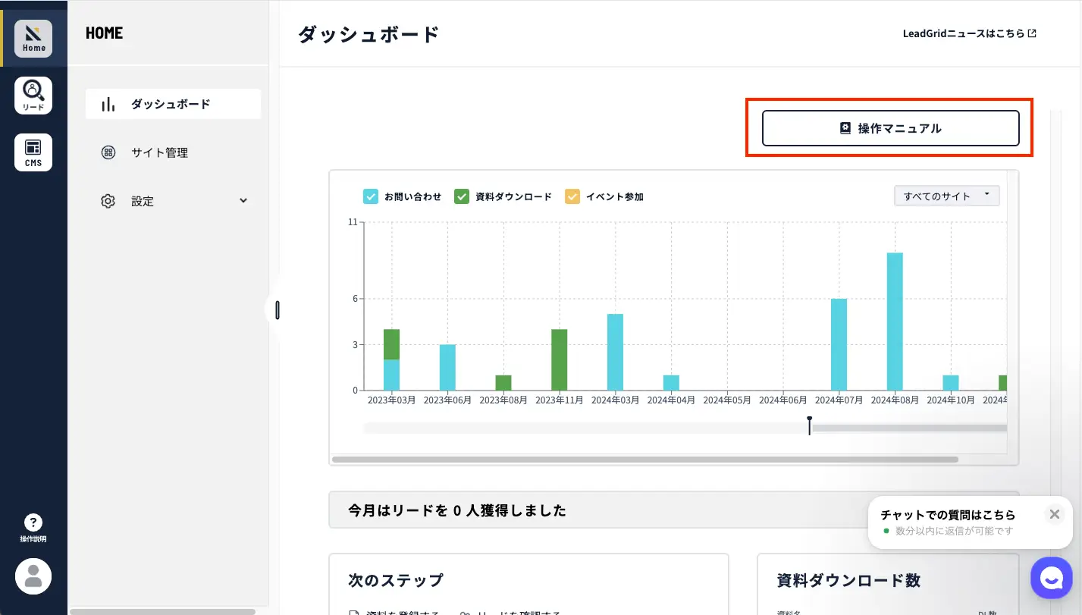This screenshot has width=1082, height=615.
Task: Click the 操作マニュアル button
Action: [x=890, y=128]
